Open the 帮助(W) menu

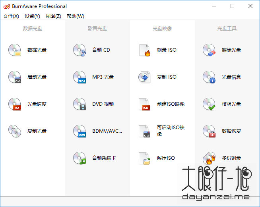(x=76, y=16)
